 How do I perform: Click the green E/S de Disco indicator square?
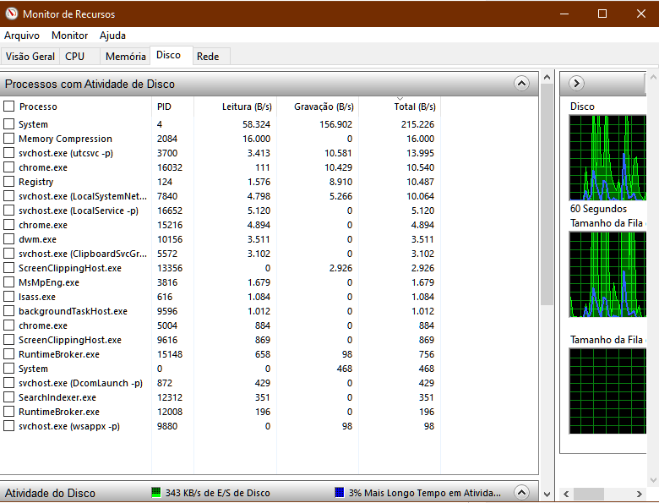tap(156, 492)
